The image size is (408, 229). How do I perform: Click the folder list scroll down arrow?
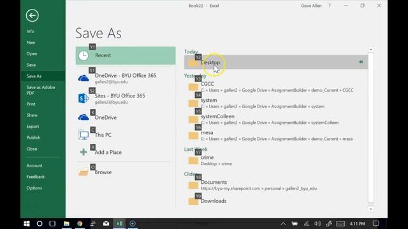(x=371, y=209)
